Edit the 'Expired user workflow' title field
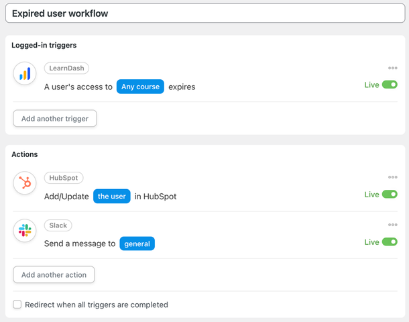The width and height of the screenshot is (409, 322). [x=204, y=13]
